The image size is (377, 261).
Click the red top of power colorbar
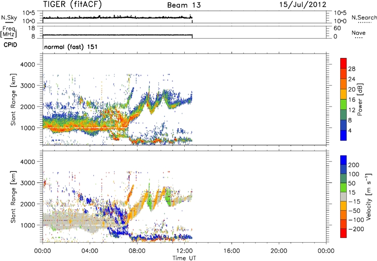pos(344,63)
